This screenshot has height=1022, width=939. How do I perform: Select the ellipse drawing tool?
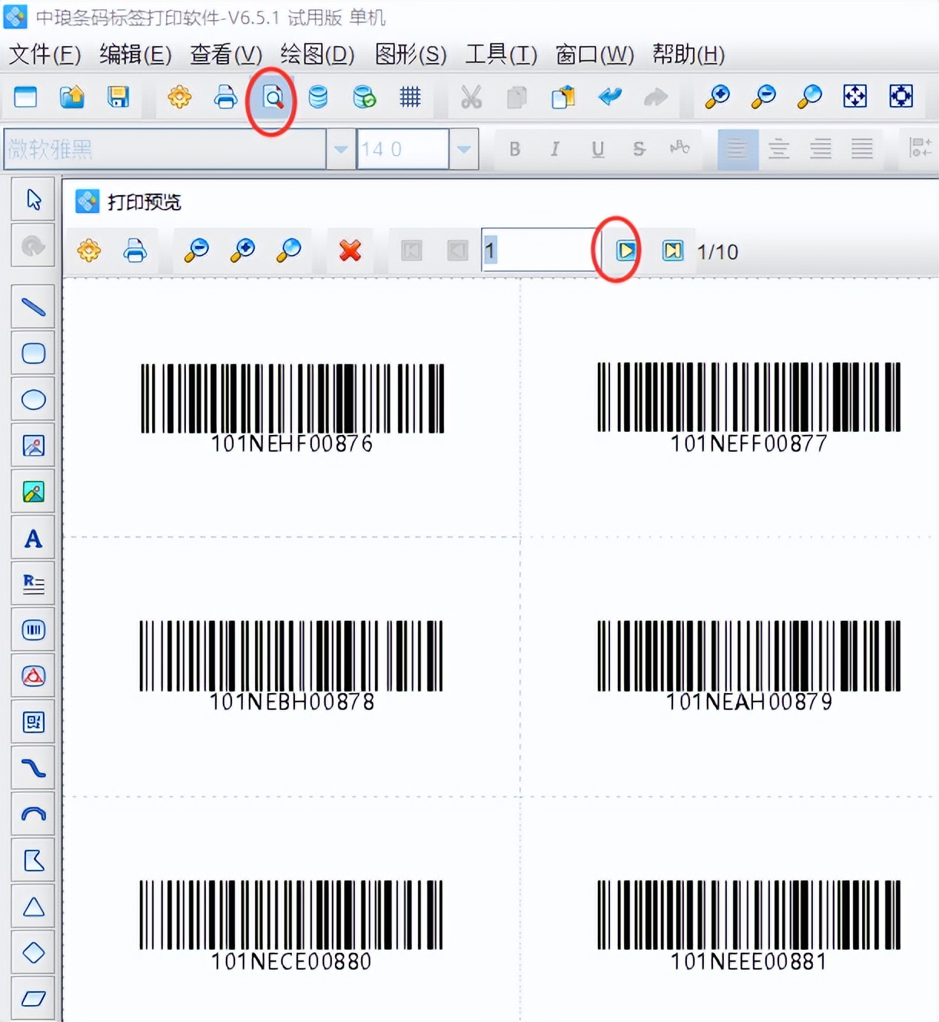click(33, 400)
